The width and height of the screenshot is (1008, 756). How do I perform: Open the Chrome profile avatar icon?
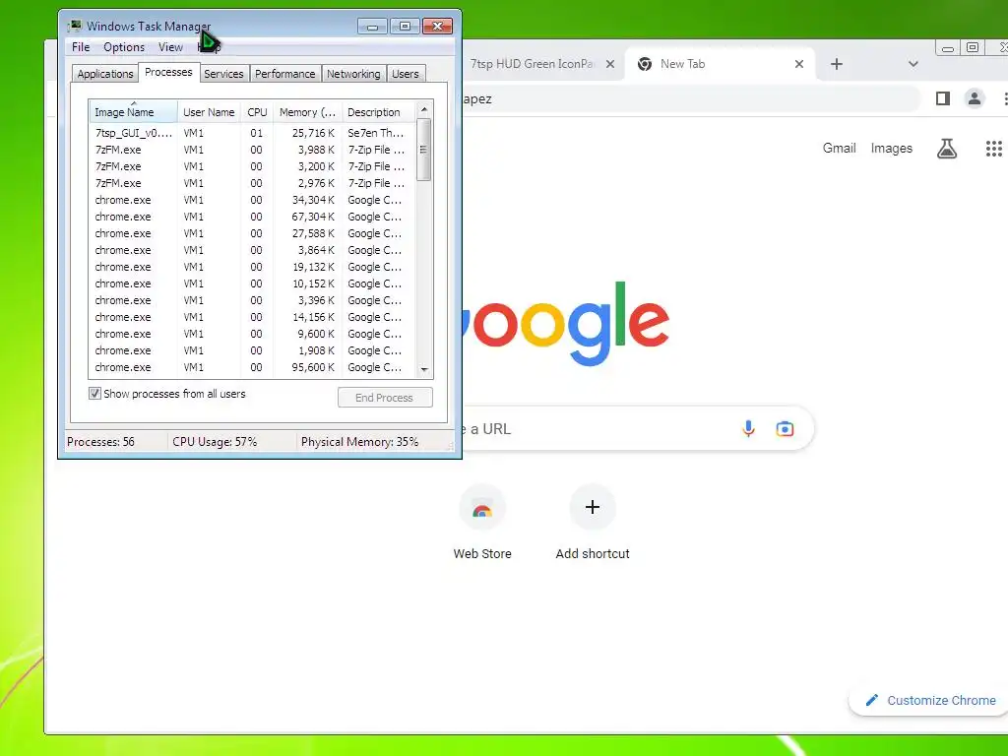coord(975,98)
